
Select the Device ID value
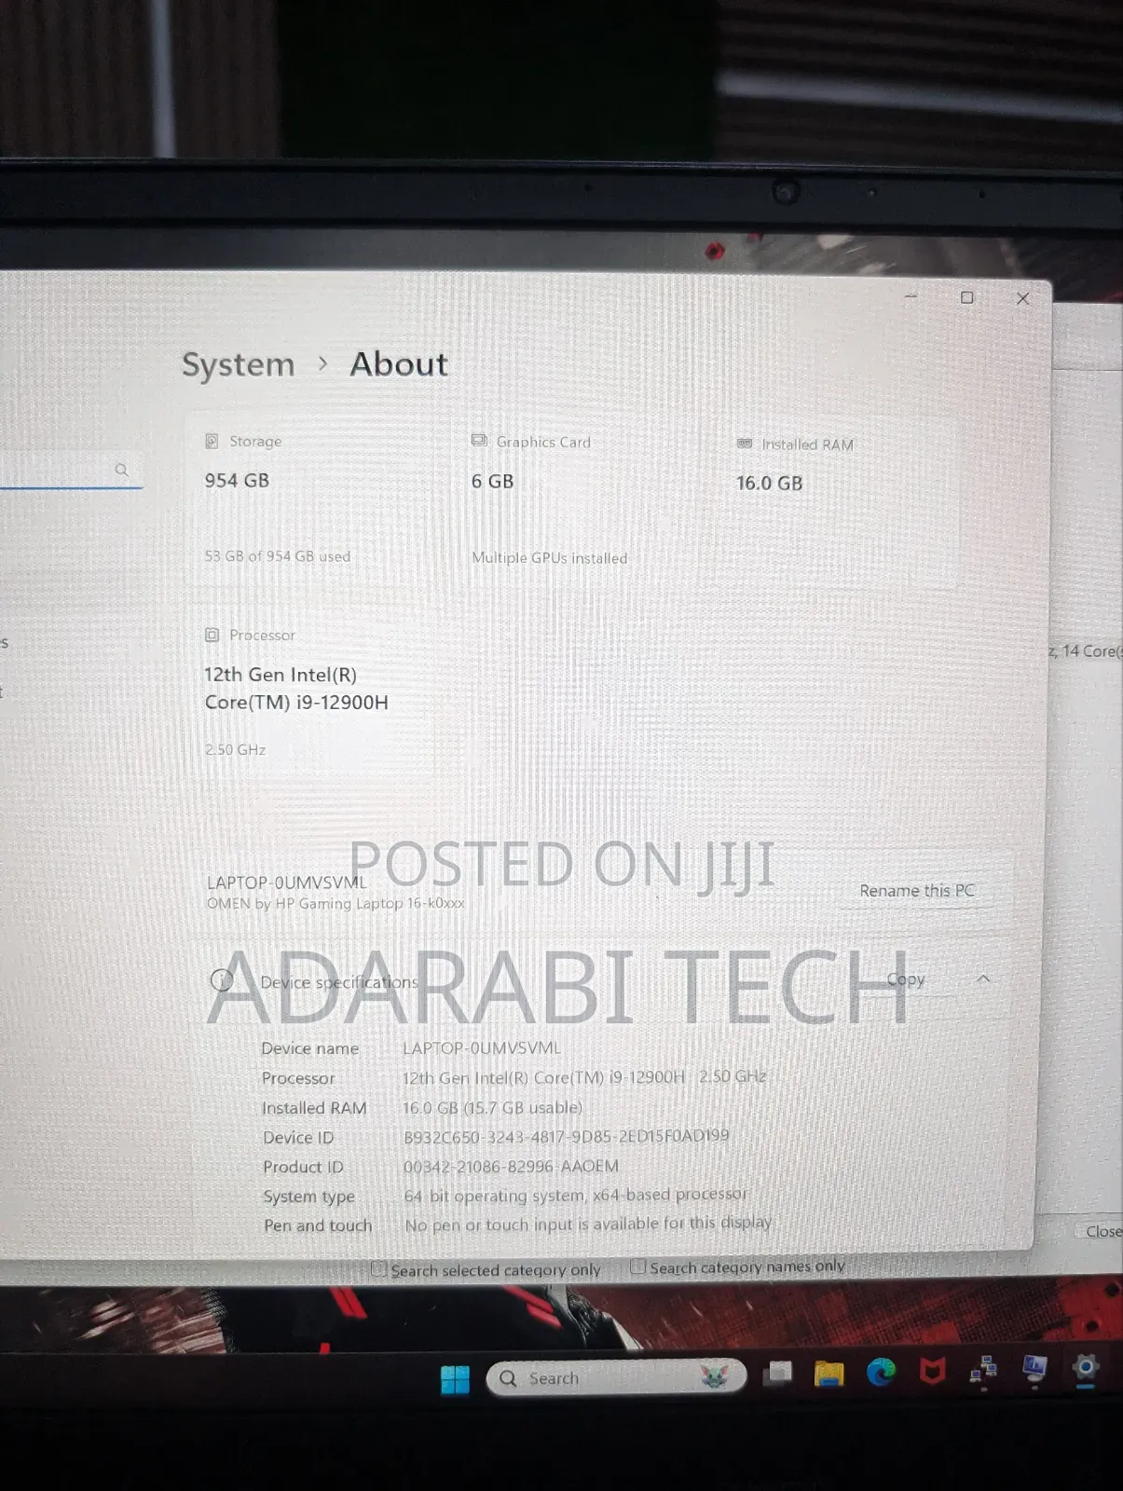(x=566, y=1137)
